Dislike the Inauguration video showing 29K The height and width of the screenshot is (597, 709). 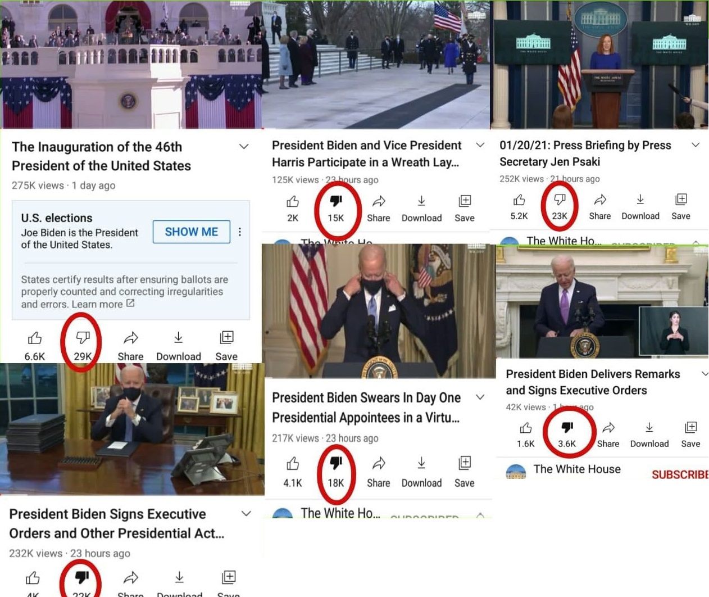(x=83, y=337)
